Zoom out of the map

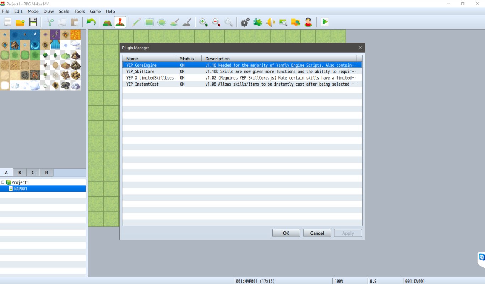tap(216, 22)
